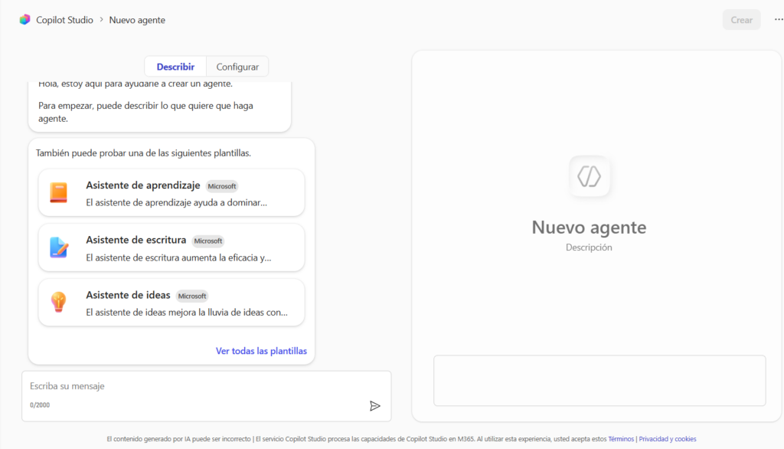The height and width of the screenshot is (449, 784).
Task: Click the orange book icon of Asistente de aprendizaje
Action: pos(58,193)
